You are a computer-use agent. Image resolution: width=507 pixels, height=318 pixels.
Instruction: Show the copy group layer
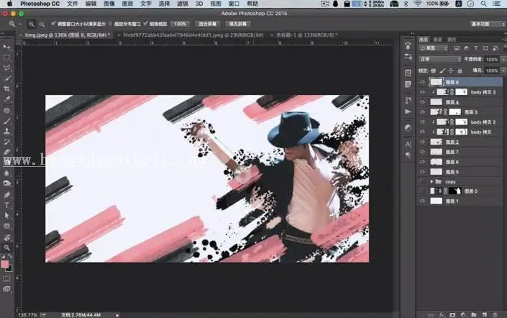point(422,181)
